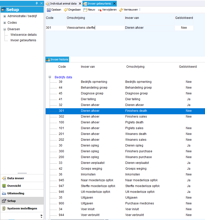Screen dimensions: 205x220
Task: Open the Invoer van Dieren afoer field
Action: coord(149,28)
